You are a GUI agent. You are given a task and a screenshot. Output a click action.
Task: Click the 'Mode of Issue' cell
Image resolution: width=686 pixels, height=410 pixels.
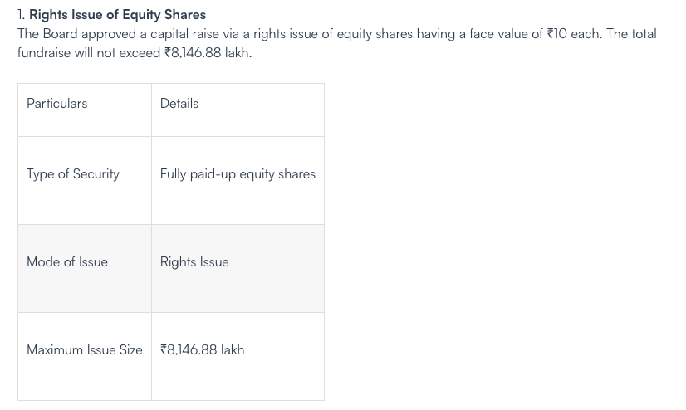[x=85, y=269]
